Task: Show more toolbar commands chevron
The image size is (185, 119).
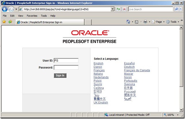Action: 182,20
